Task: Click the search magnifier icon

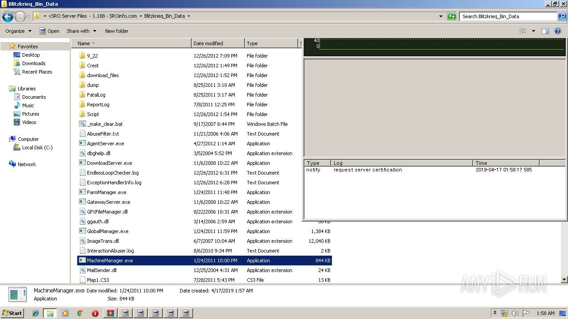Action: point(562,16)
